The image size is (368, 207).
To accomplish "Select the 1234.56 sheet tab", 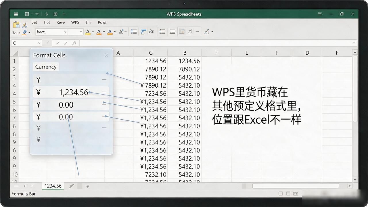I will coord(53,186).
